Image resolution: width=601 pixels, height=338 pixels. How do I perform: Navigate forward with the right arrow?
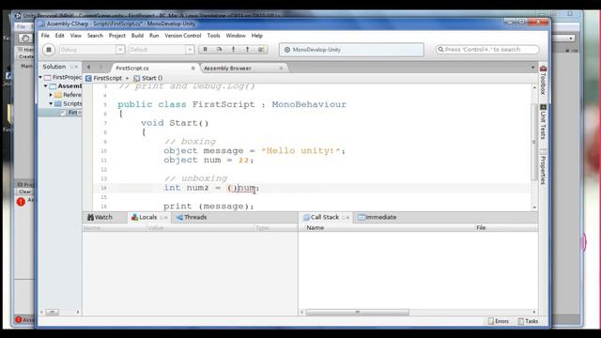click(x=100, y=67)
